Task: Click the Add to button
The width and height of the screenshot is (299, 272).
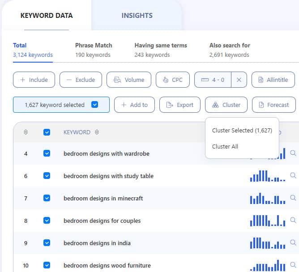Action: coord(134,105)
